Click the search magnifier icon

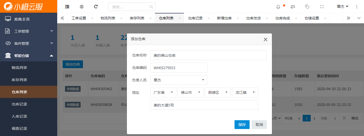coord(151,7)
